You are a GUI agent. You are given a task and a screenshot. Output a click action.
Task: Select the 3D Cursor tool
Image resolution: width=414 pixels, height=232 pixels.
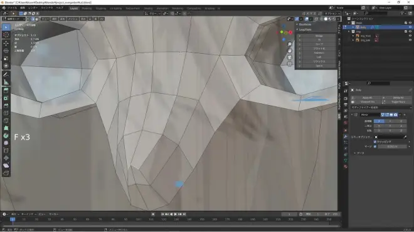tap(6, 35)
